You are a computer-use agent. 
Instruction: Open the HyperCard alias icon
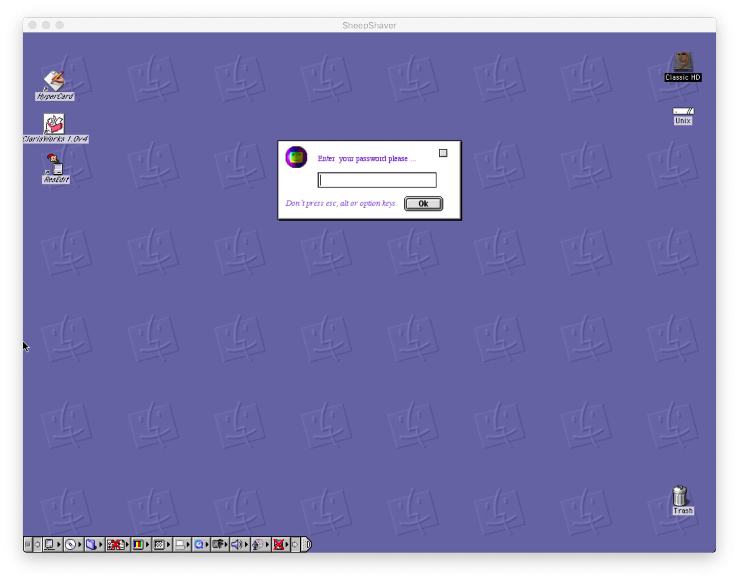click(x=54, y=81)
